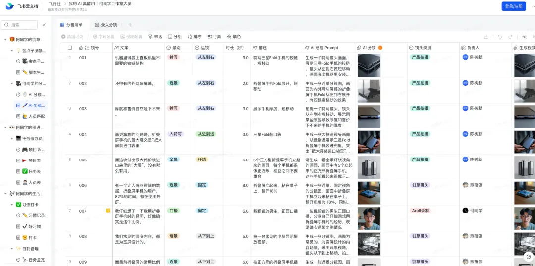The image size is (535, 266).
Task: Switch to 分镜清单 view tab
Action: coord(72,25)
